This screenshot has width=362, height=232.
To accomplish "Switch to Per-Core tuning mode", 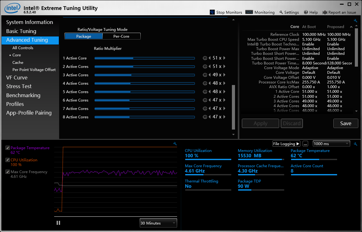I will point(121,36).
